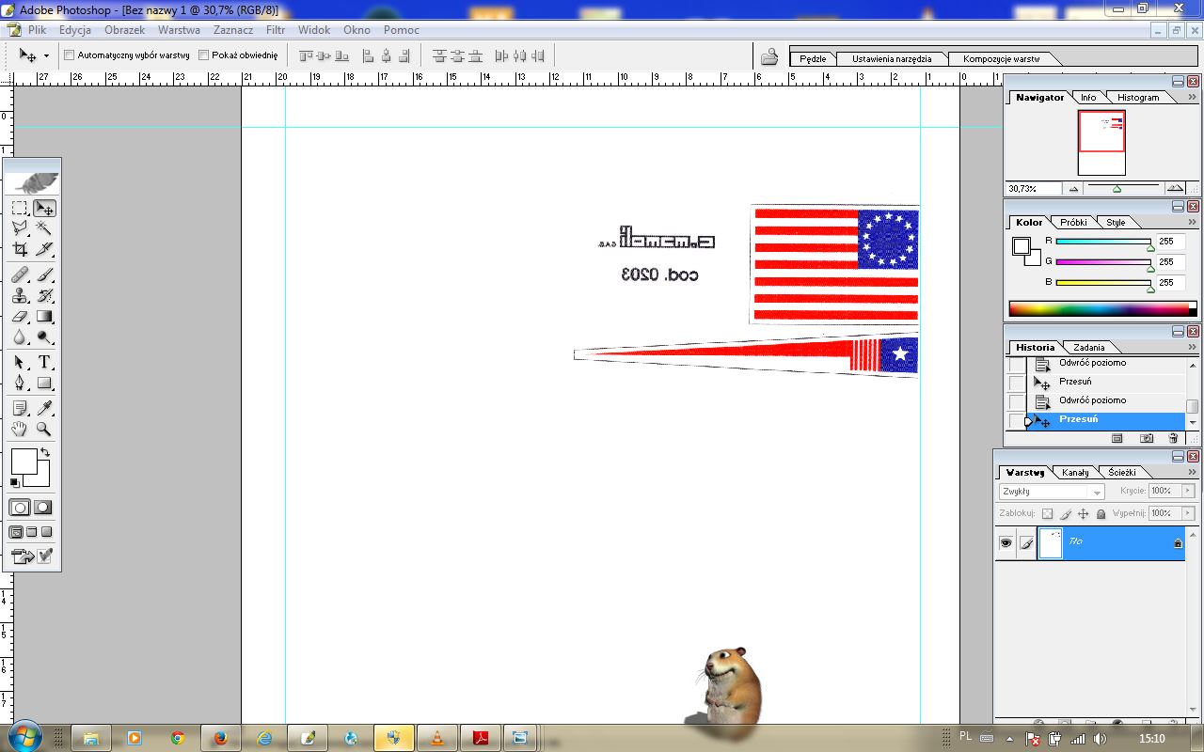Image resolution: width=1204 pixels, height=752 pixels.
Task: Choose the Pen tool
Action: [20, 384]
